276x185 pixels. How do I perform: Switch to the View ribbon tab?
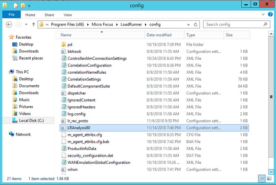(68, 15)
